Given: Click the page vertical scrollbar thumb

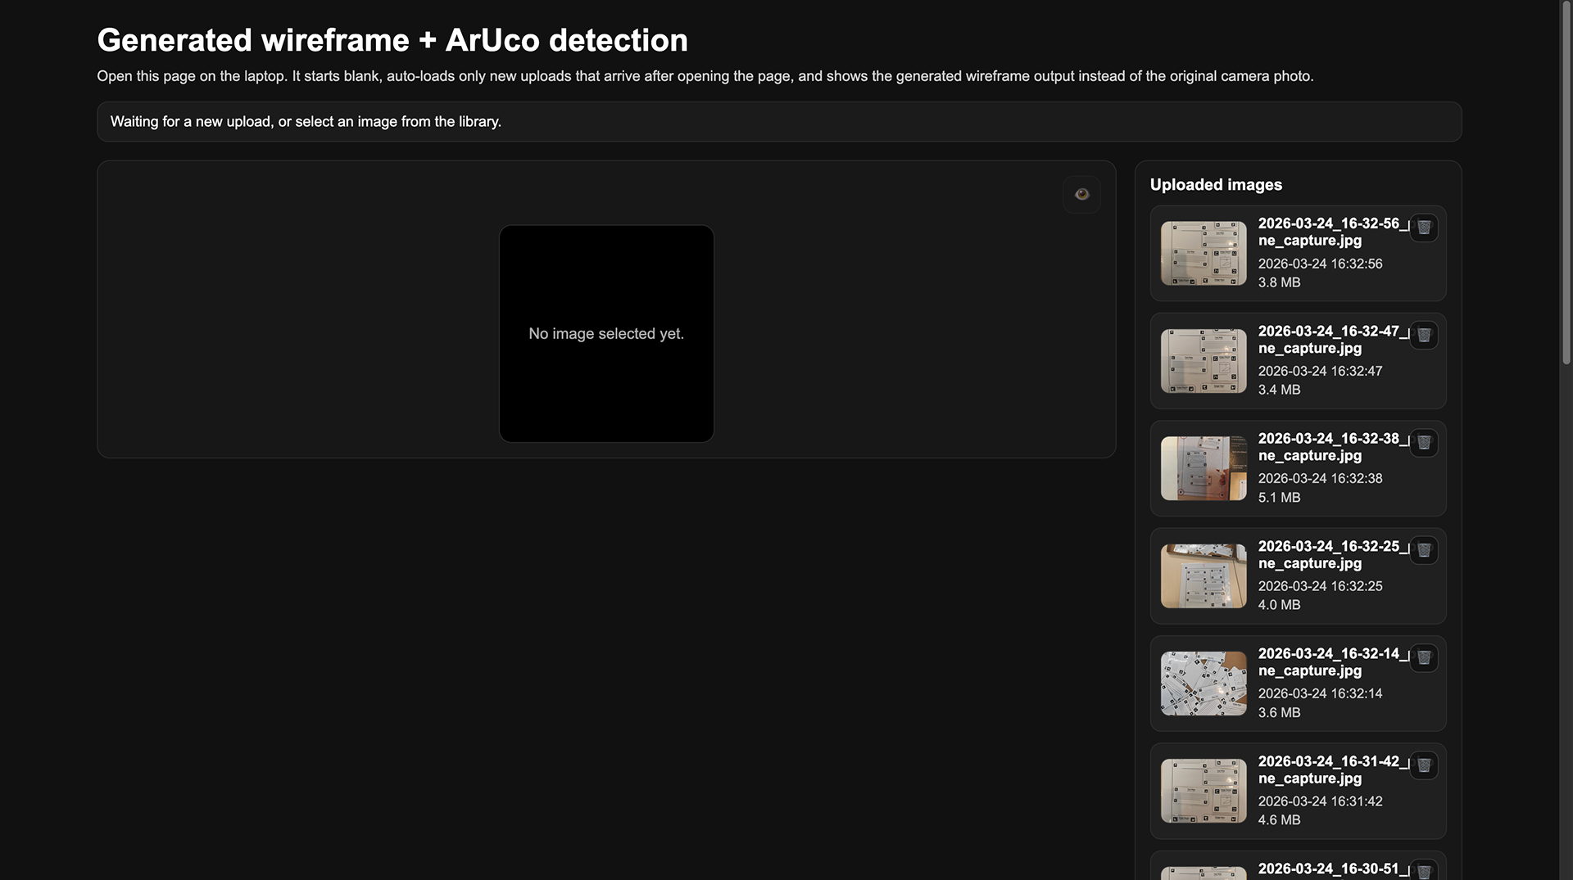Looking at the screenshot, I should point(1566,182).
